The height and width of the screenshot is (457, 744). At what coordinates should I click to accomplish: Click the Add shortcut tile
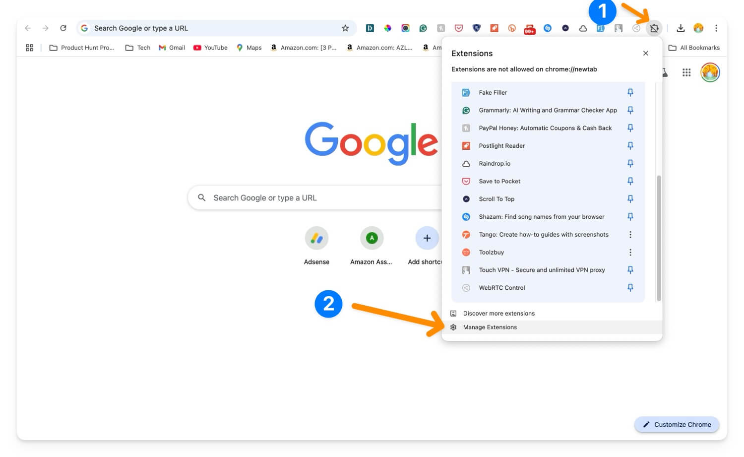(x=426, y=246)
